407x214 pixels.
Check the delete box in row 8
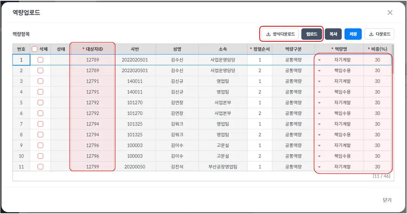40,135
